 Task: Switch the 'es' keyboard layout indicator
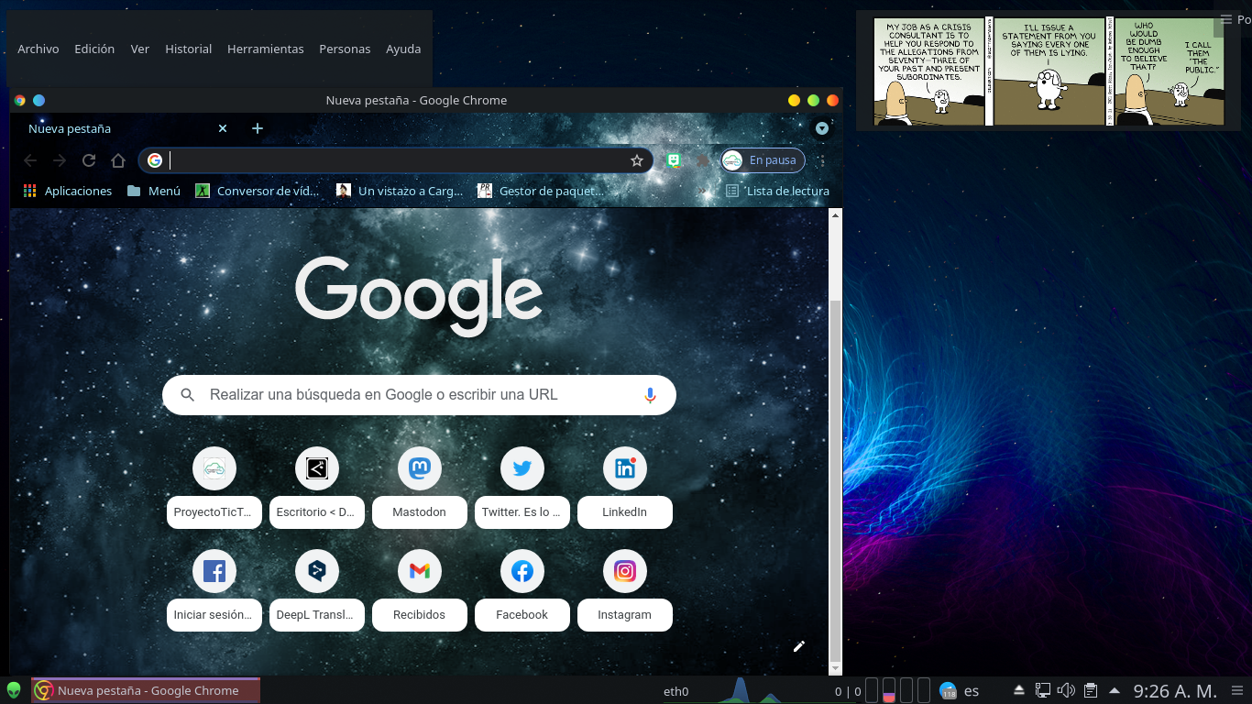point(972,691)
